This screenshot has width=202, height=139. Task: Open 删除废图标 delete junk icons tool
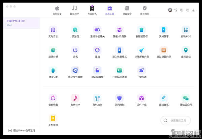pos(142,30)
